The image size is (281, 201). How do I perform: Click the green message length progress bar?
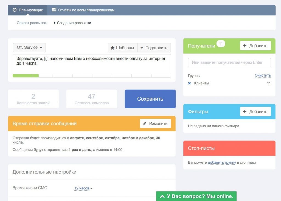26,76
